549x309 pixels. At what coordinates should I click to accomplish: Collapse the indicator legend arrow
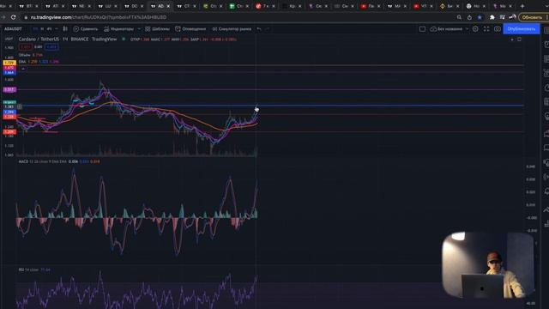[x=23, y=69]
